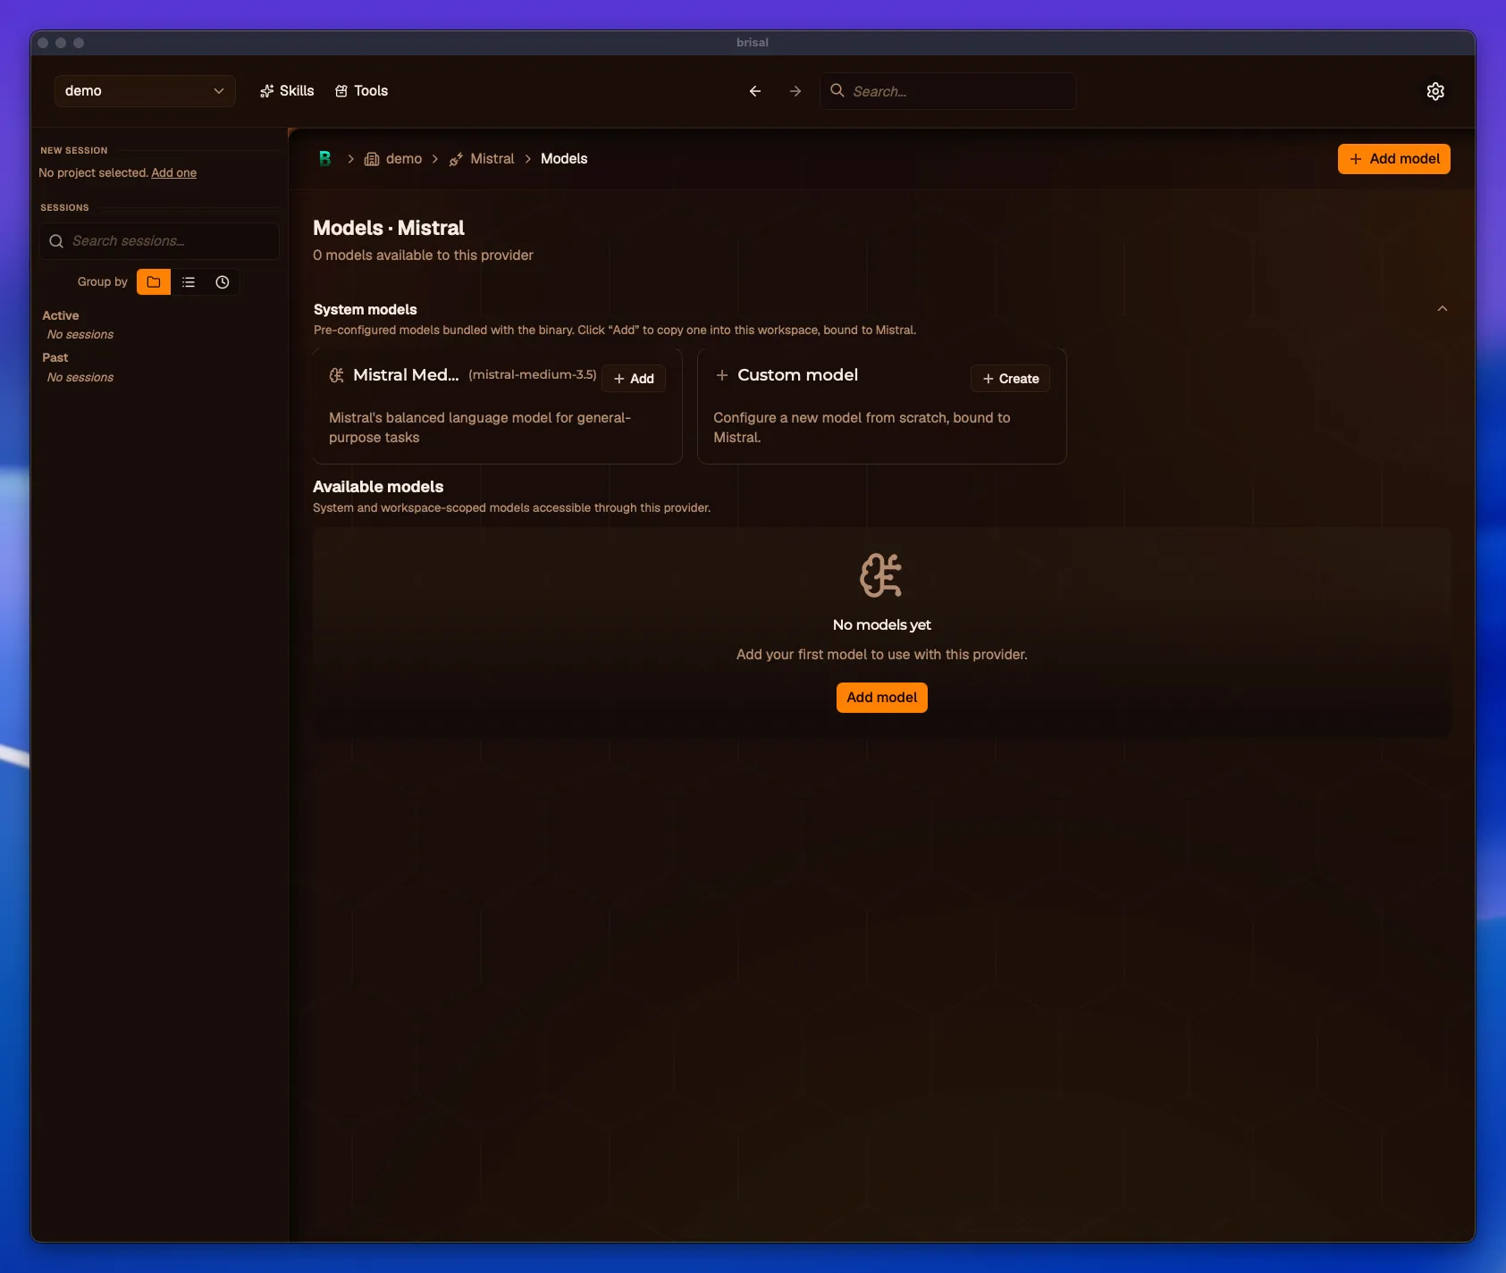The width and height of the screenshot is (1506, 1273).
Task: Click the plus icon beside Custom model
Action: point(722,375)
